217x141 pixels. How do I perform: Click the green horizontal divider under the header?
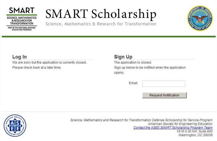[x=108, y=37]
